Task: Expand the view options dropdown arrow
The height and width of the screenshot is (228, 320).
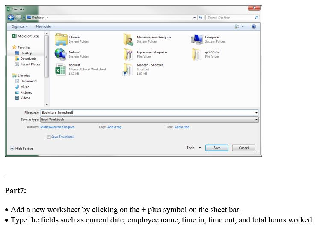Action: 243,26
